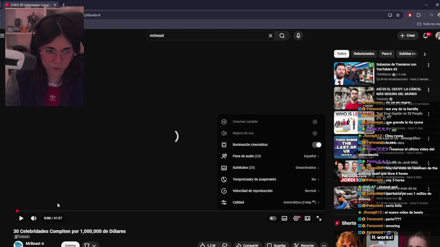Open Subastas de Trasteros video thumbnail

(354, 73)
